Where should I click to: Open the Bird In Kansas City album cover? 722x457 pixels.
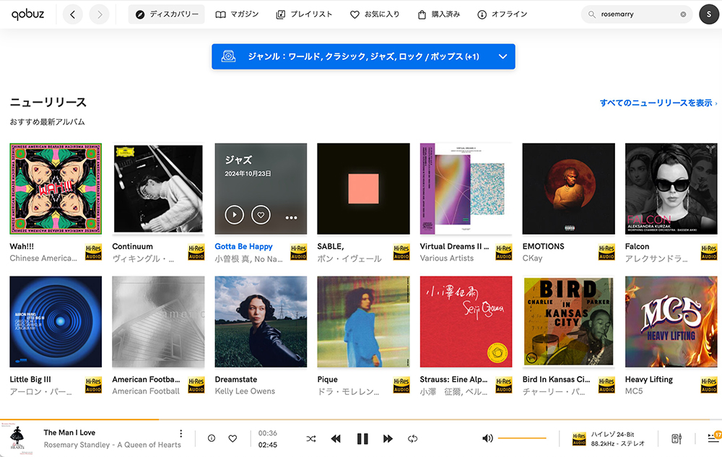click(x=569, y=322)
